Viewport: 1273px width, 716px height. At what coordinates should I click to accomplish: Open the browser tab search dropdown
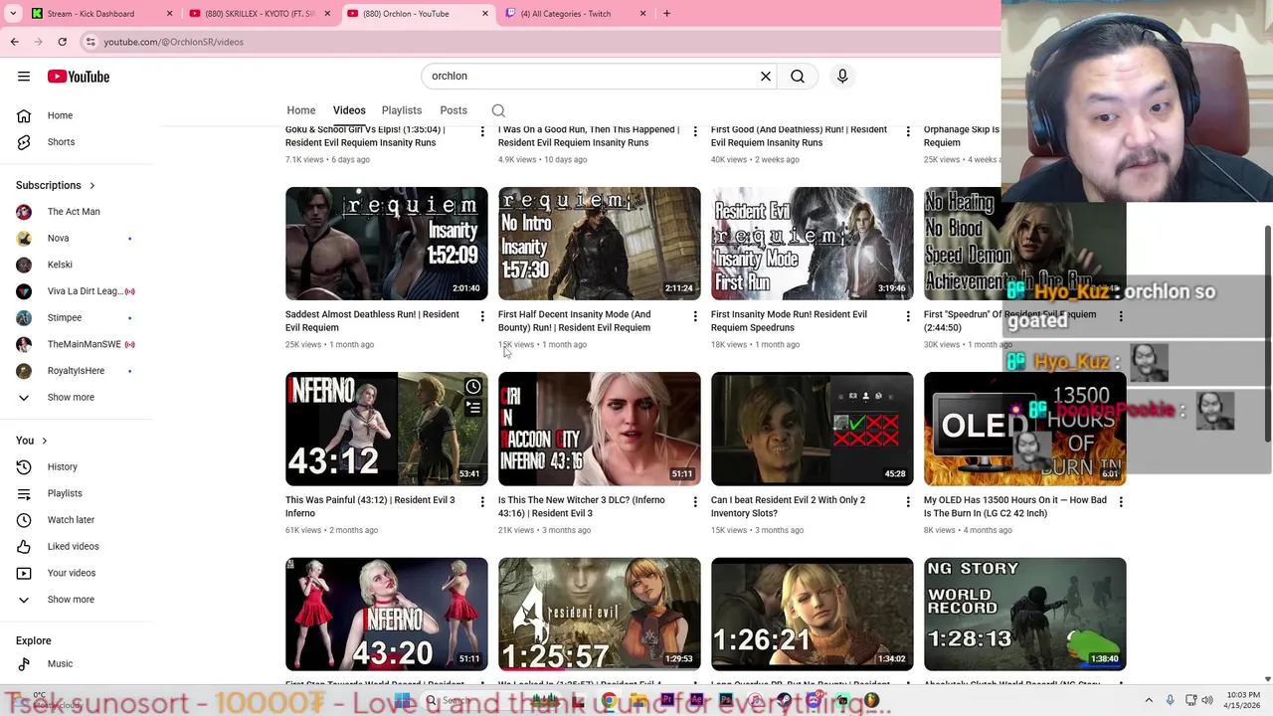click(x=13, y=14)
